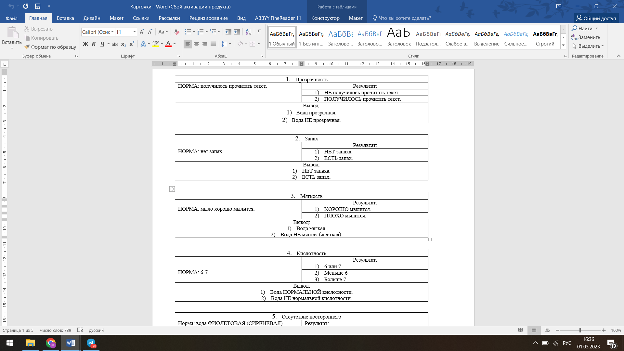
Task: Switch to web layout view icon
Action: tap(547, 330)
